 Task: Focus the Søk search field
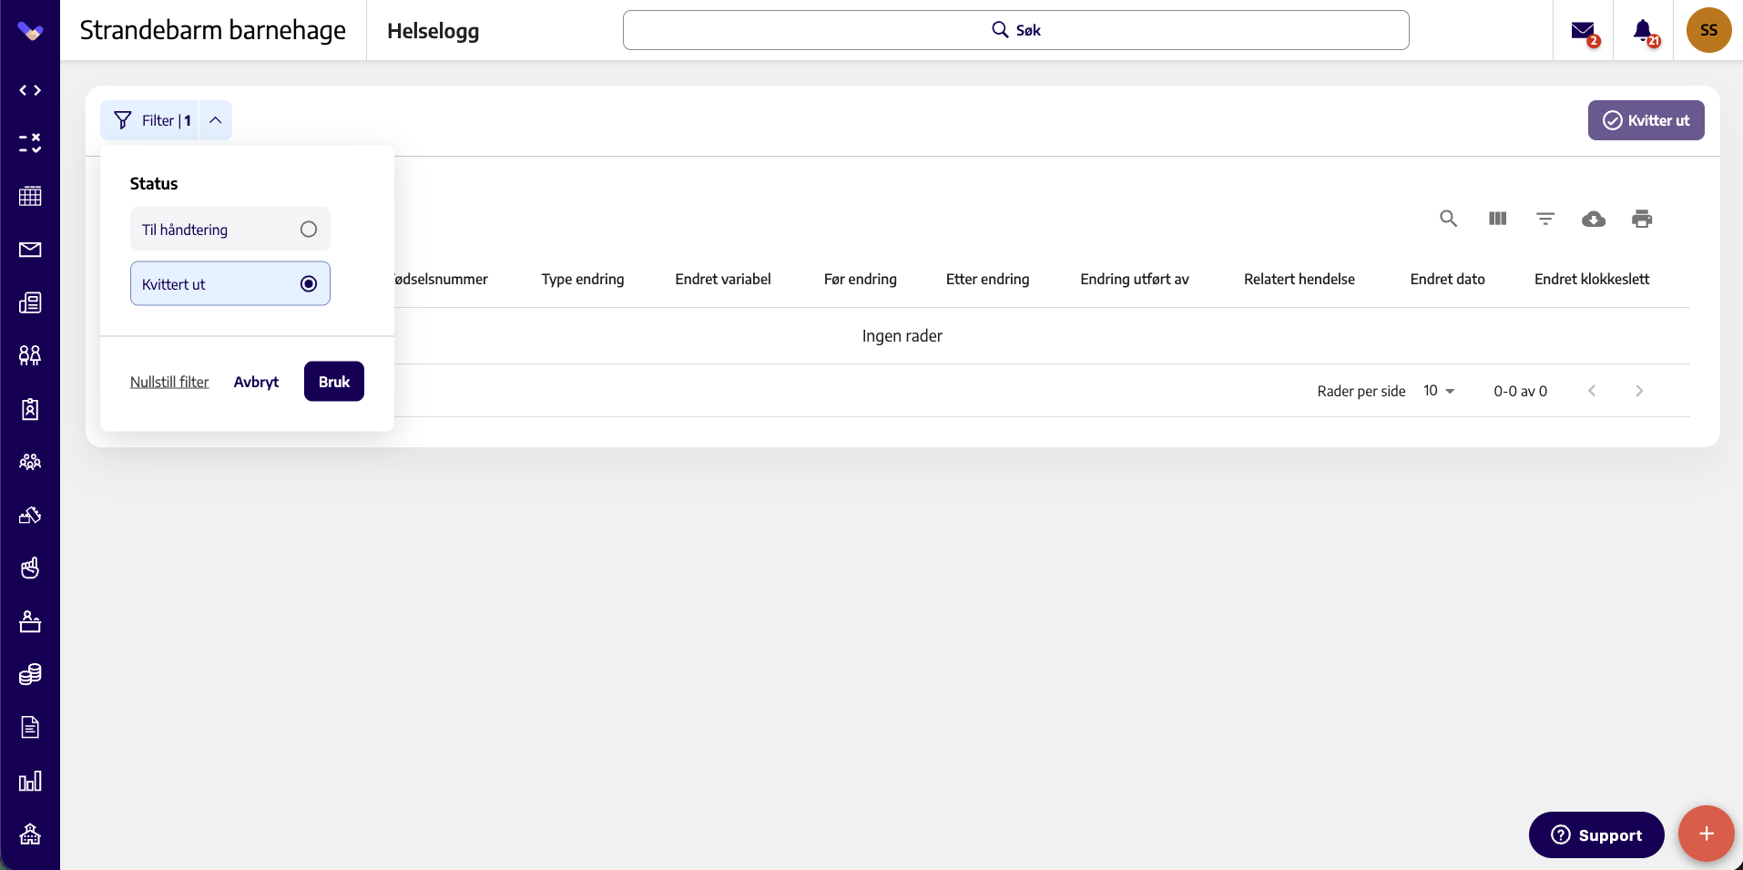pos(1016,30)
